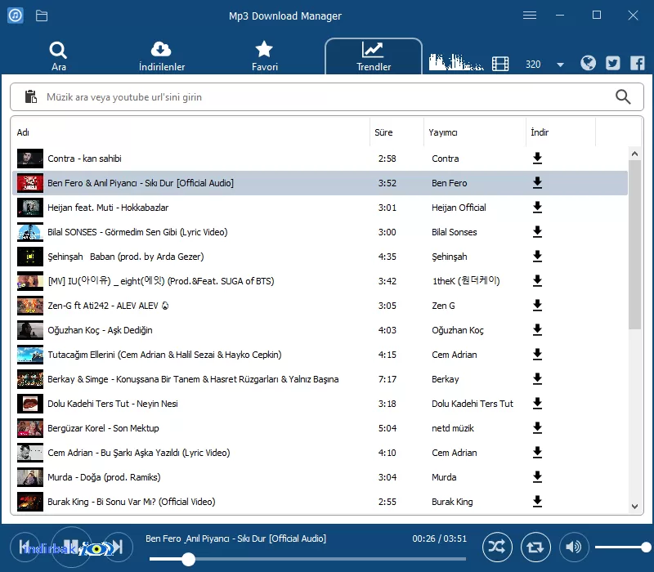Download Tutacağım Ellerini track

(538, 355)
